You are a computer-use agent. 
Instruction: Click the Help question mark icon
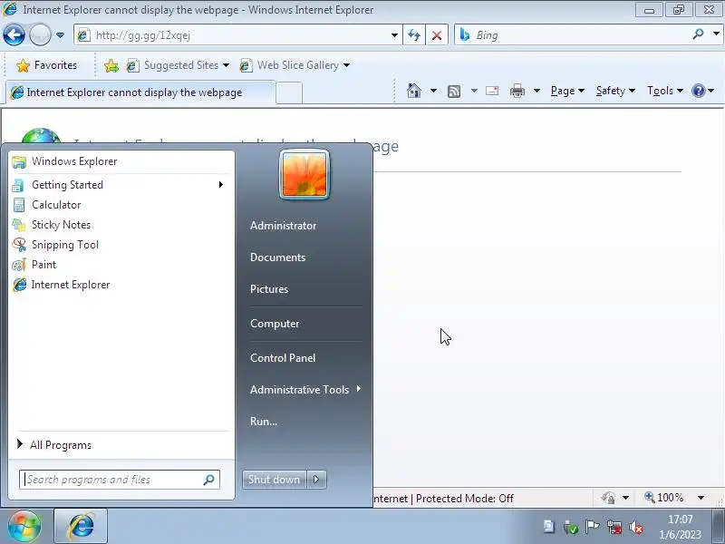[x=698, y=91]
